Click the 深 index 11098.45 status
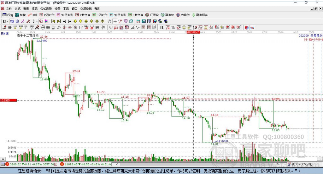 pyautogui.click(x=86, y=164)
